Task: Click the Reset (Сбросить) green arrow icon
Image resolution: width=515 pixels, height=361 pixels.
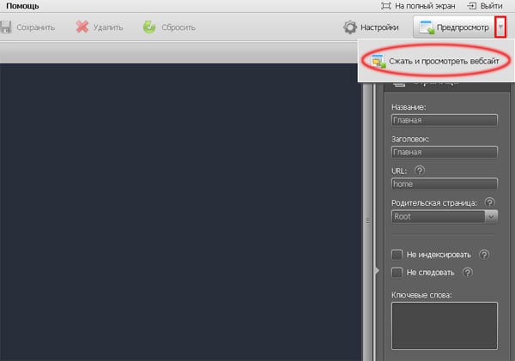Action: (149, 27)
